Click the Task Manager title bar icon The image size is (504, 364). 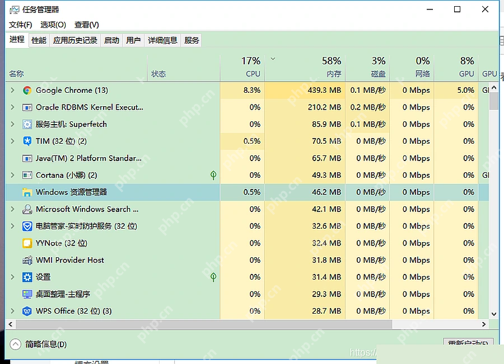point(14,10)
